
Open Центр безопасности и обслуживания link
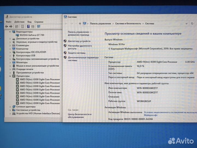(80, 116)
